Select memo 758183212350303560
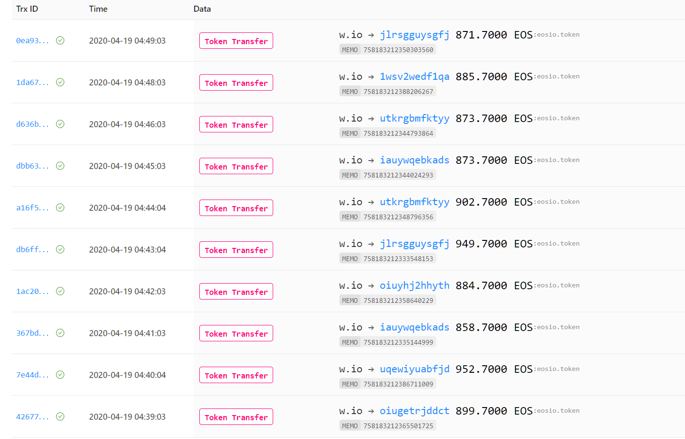This screenshot has width=685, height=439. coord(398,50)
